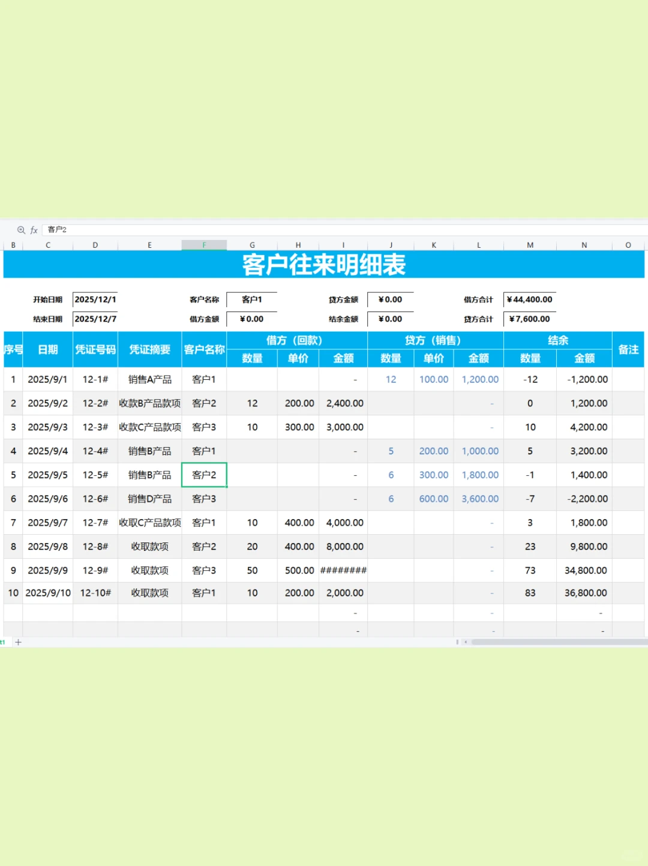The height and width of the screenshot is (866, 648).
Task: Select the 结余 section header cell
Action: tap(558, 340)
